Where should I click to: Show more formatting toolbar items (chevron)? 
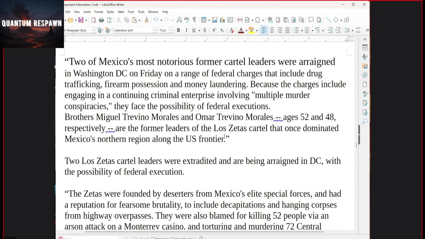click(x=367, y=30)
